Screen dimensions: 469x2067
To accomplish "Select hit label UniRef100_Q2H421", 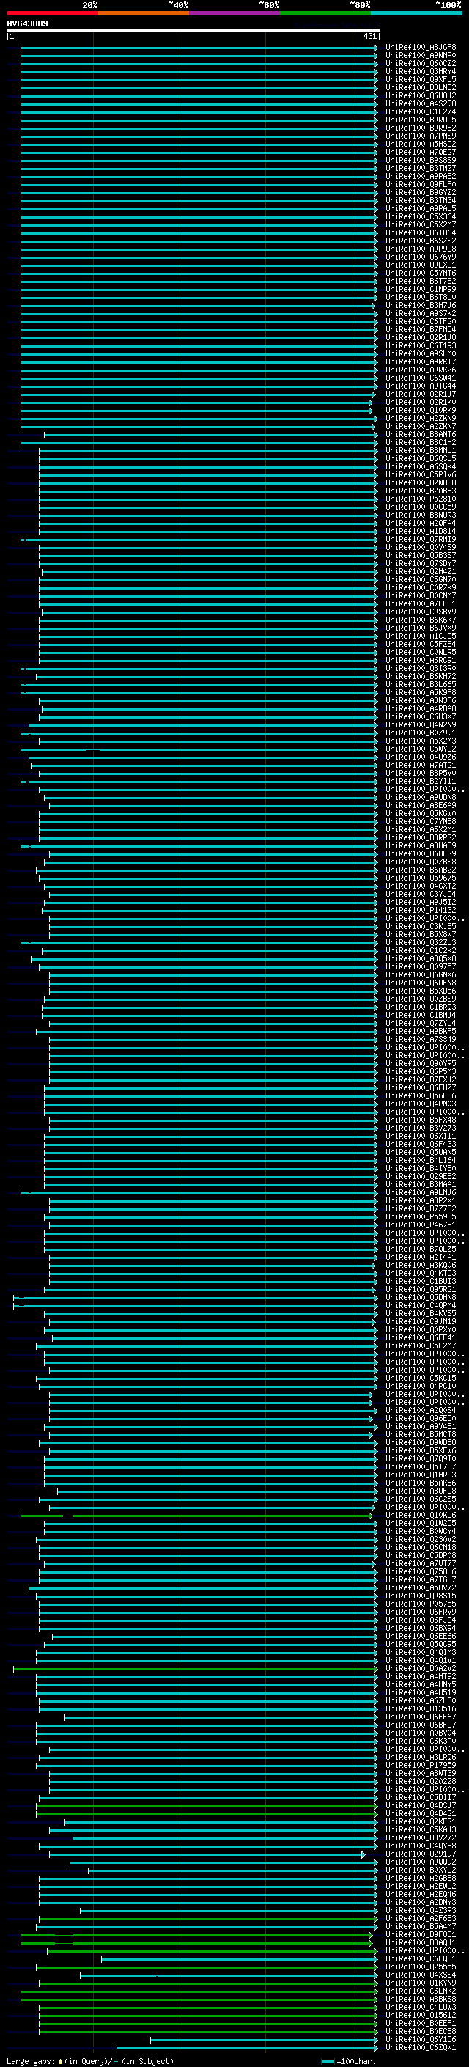I will [421, 572].
